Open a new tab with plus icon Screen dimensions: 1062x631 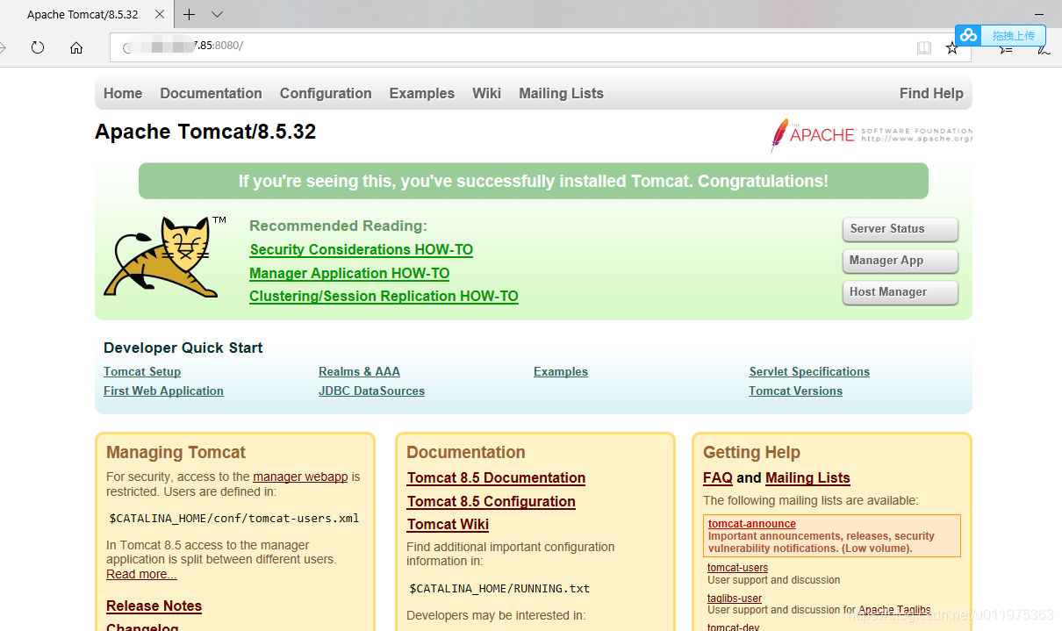[x=188, y=15]
